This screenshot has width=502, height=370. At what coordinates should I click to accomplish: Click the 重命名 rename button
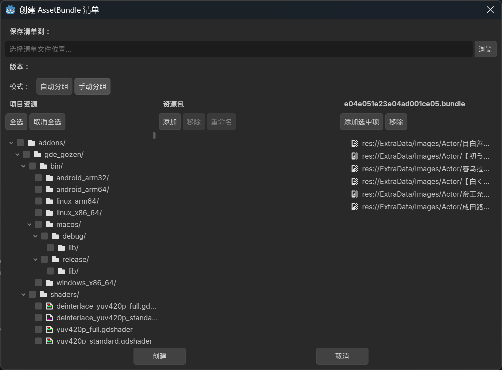pos(221,122)
